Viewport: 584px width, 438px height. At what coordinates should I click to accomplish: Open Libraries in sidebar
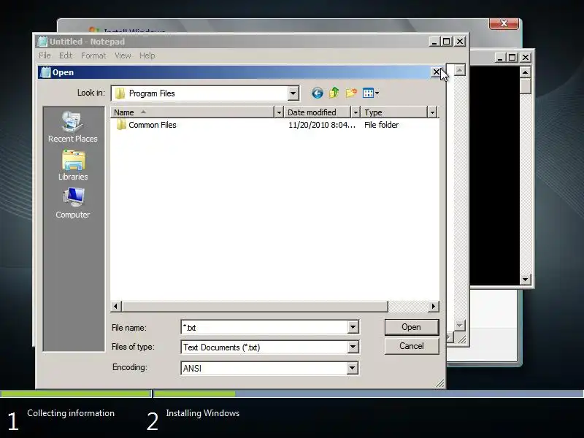click(x=73, y=166)
